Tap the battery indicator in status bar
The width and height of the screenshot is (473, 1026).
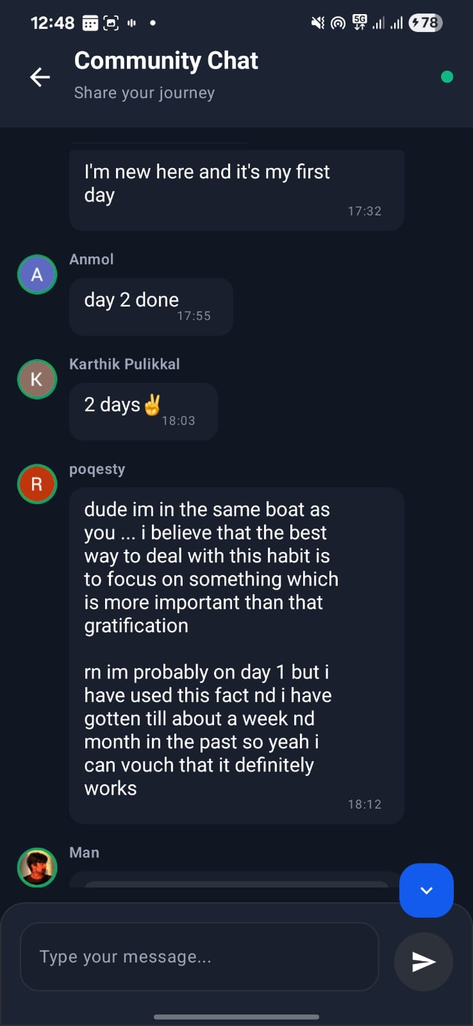pyautogui.click(x=426, y=23)
